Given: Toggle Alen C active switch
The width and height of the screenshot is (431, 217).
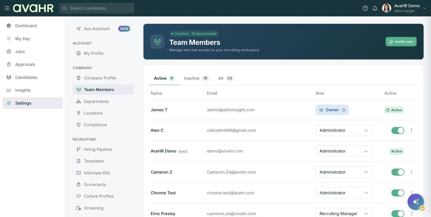Looking at the screenshot, I should (x=398, y=130).
